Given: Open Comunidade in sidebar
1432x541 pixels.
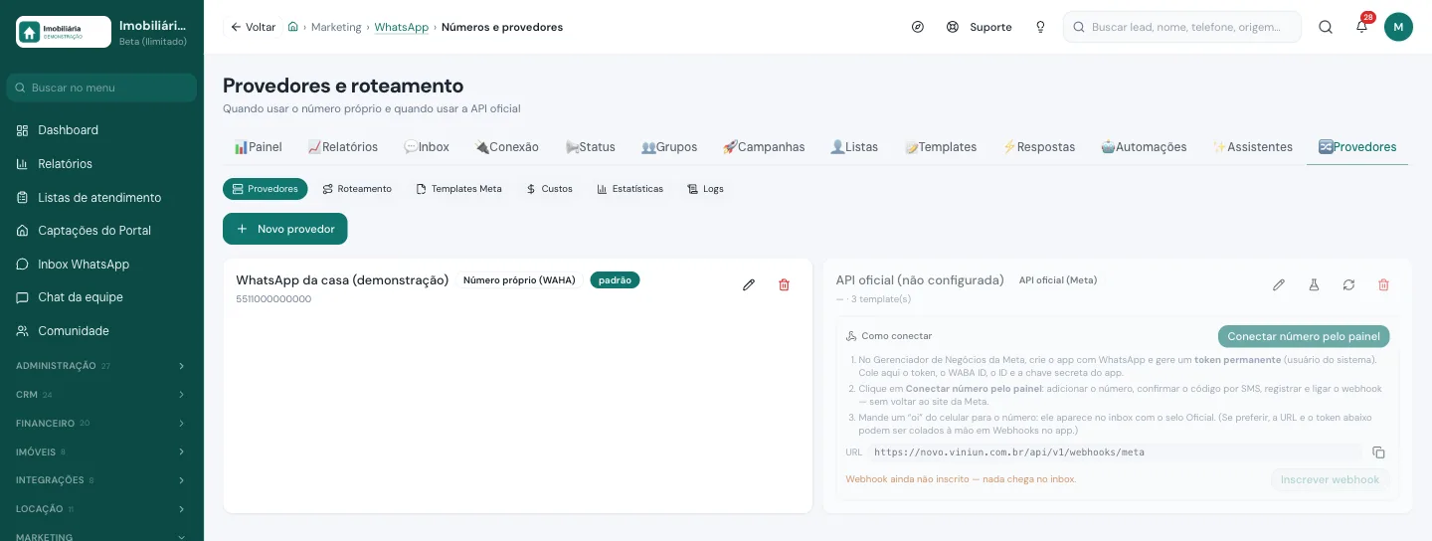Looking at the screenshot, I should (x=101, y=331).
